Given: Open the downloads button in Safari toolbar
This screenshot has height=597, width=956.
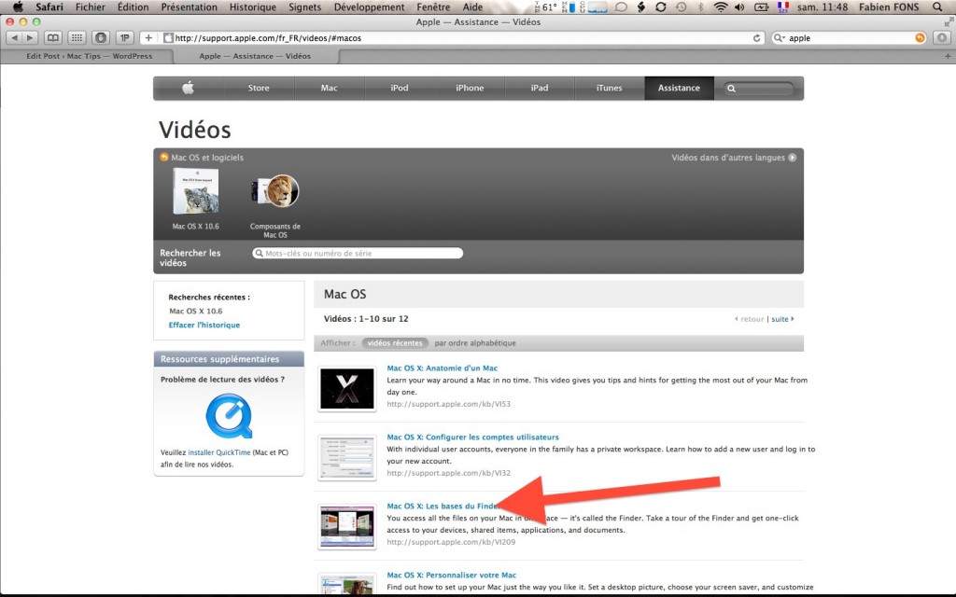Looking at the screenshot, I should [942, 37].
